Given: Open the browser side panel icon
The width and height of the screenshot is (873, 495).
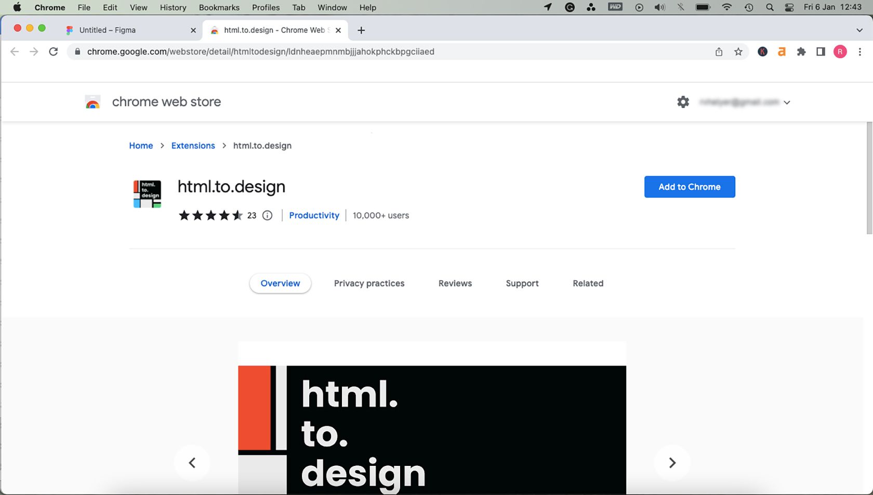Looking at the screenshot, I should point(821,51).
